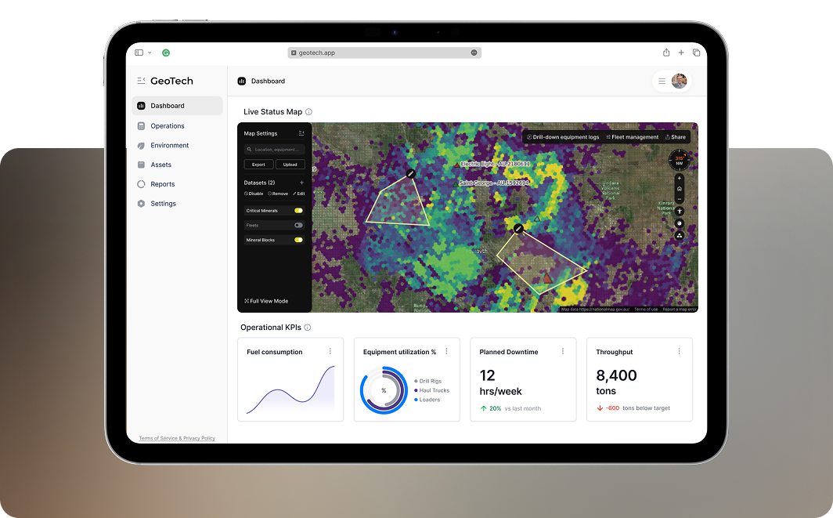Click the compass showing 315° NW

coord(679,161)
